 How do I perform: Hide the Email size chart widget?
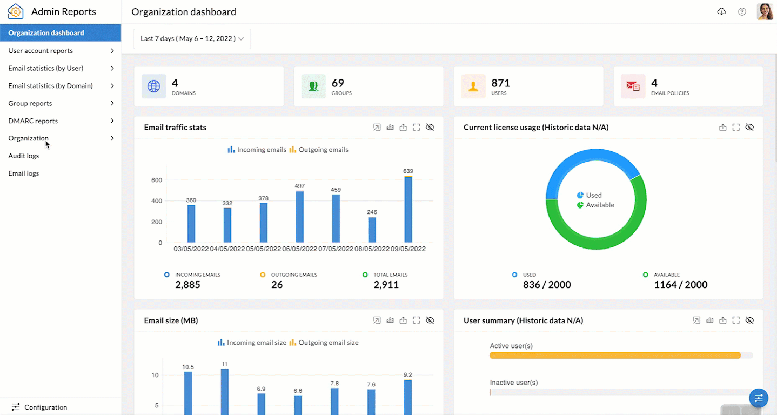(x=430, y=320)
